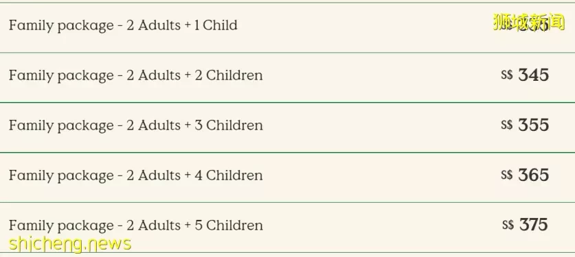575x257 pixels.
Task: Click the 355 price value
Action: click(534, 125)
